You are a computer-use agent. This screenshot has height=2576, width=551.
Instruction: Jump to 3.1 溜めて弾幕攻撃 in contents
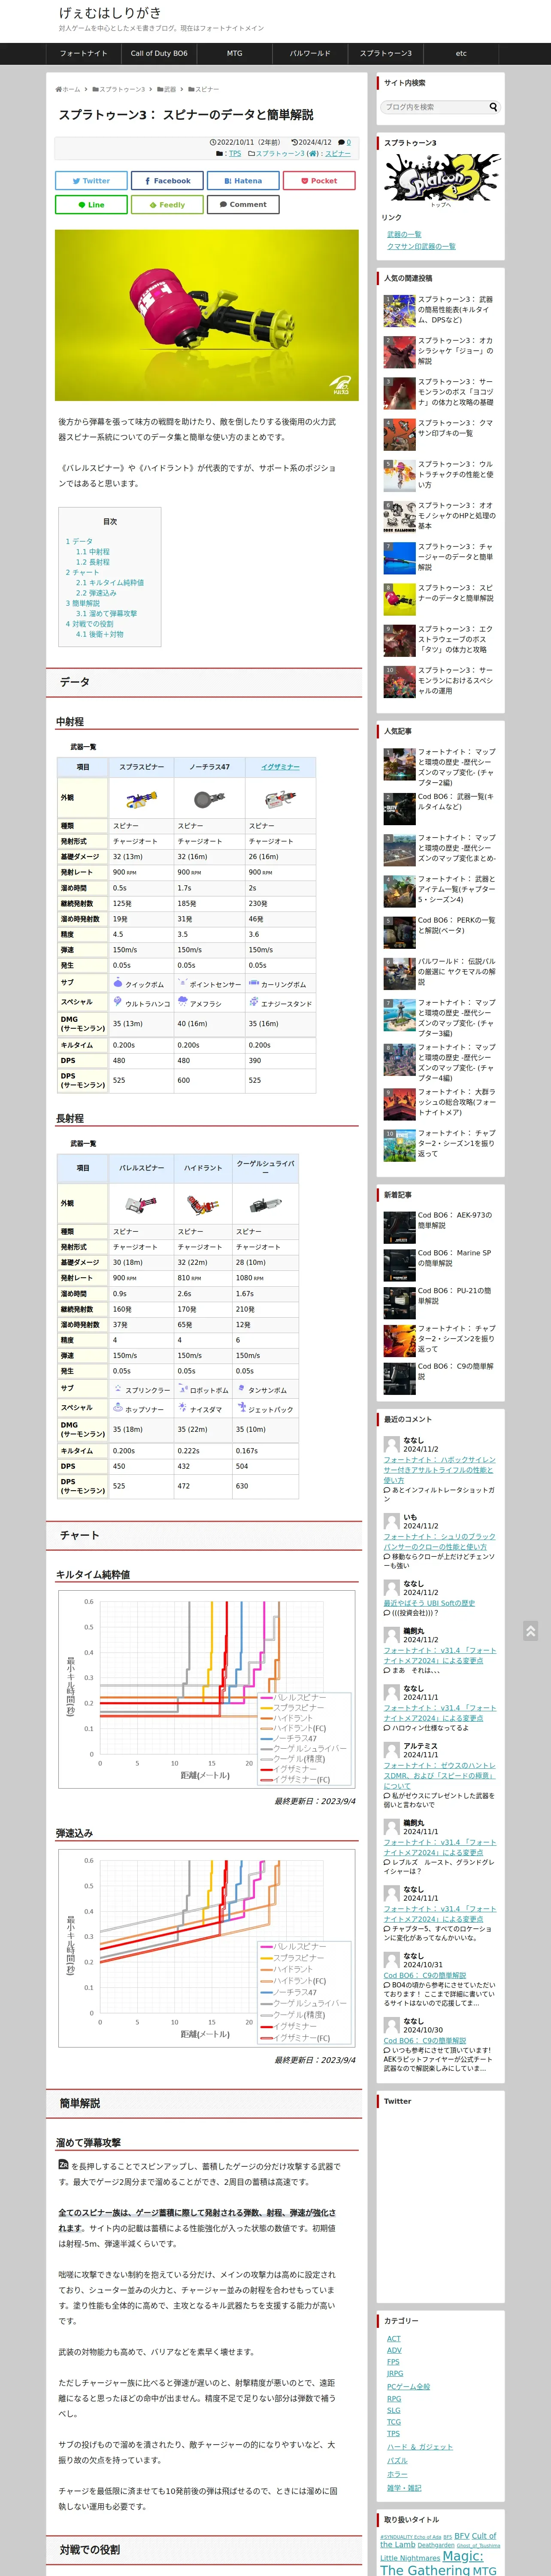tap(106, 614)
